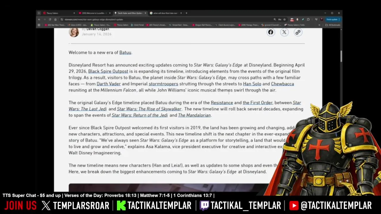Switch to the 'when will dave filoni take over' tab
Screen dimensions: 381x214
[x=166, y=13]
